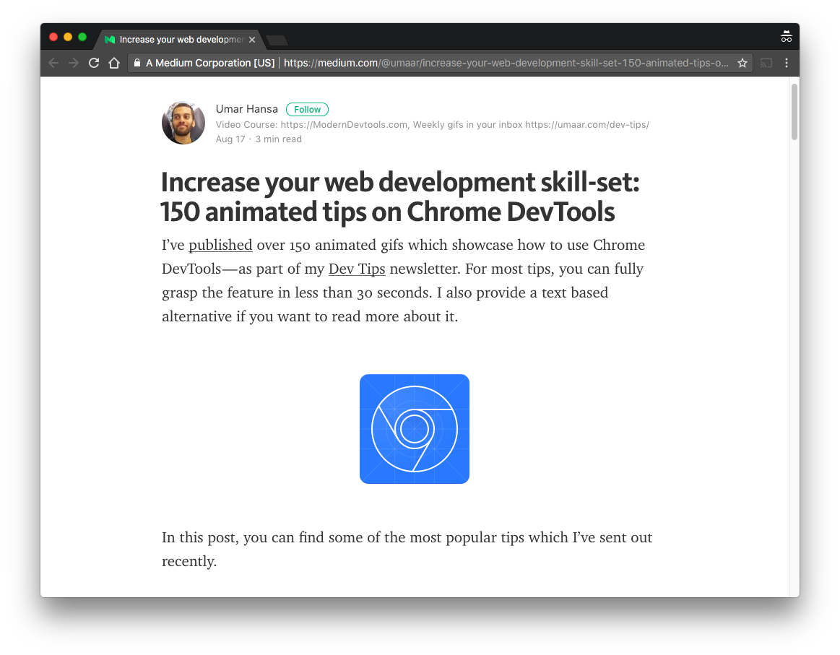Click the Medium favicon on the tab
The height and width of the screenshot is (655, 840).
point(110,40)
